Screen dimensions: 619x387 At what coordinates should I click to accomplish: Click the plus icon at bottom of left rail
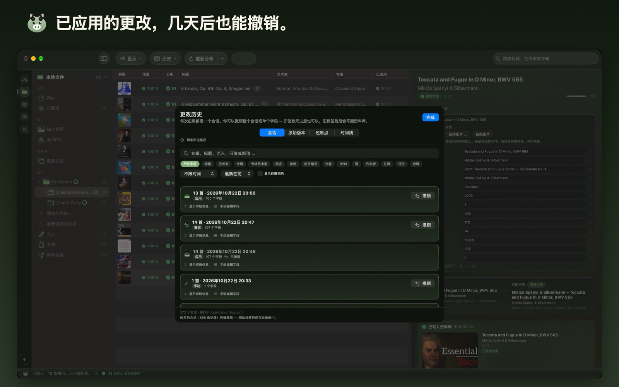pos(24,360)
